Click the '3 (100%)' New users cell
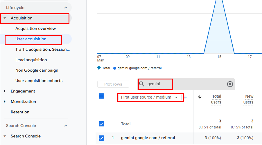Screen dimensions: 262x145 point(245,138)
